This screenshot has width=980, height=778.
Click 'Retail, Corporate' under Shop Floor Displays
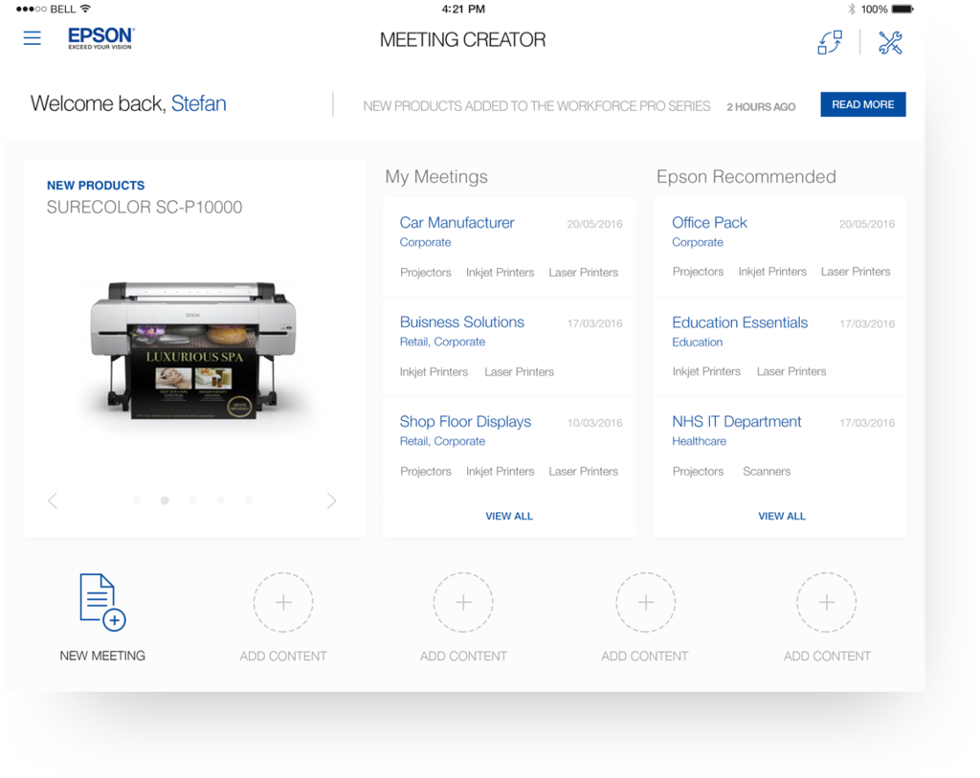tap(442, 441)
